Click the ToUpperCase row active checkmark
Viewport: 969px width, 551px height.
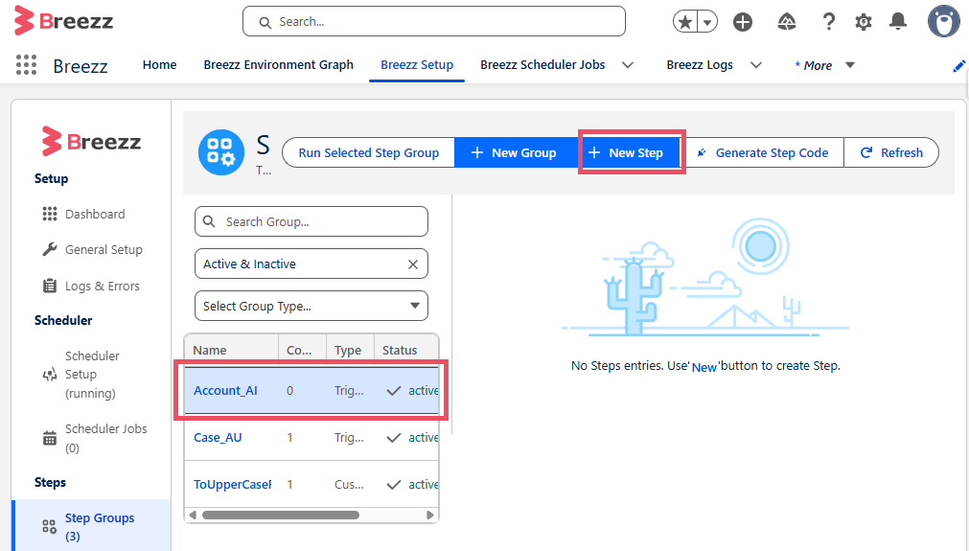click(394, 484)
